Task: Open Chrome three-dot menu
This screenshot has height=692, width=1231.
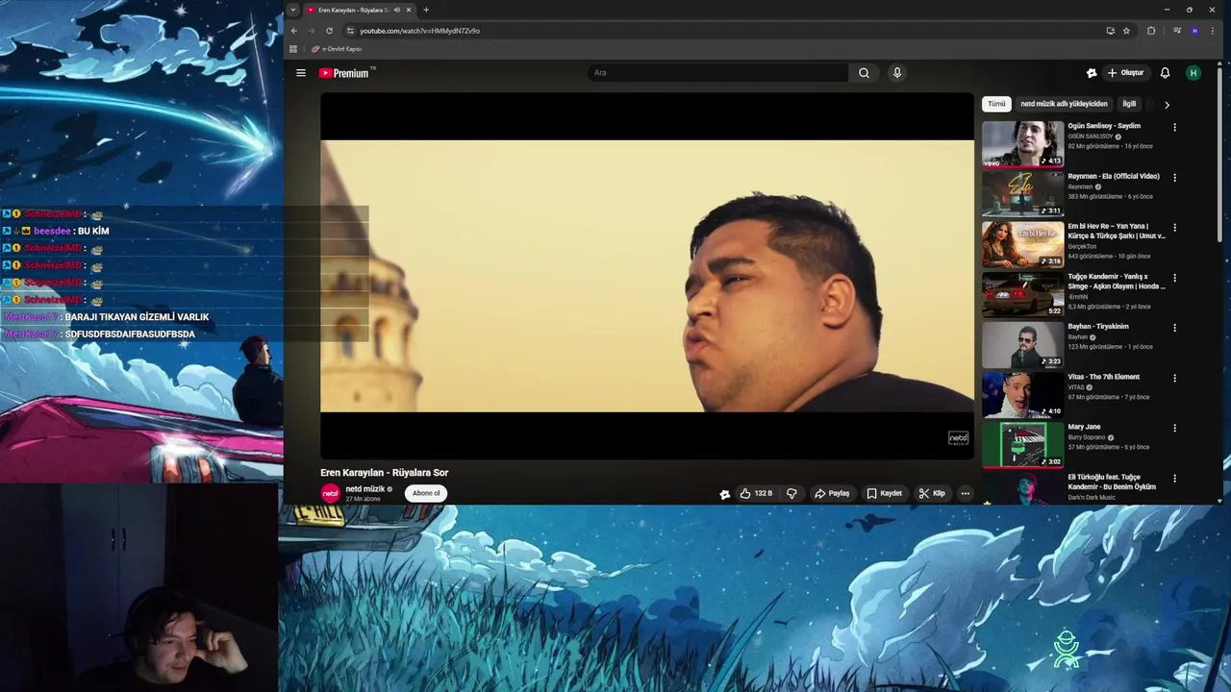Action: pos(1213,31)
